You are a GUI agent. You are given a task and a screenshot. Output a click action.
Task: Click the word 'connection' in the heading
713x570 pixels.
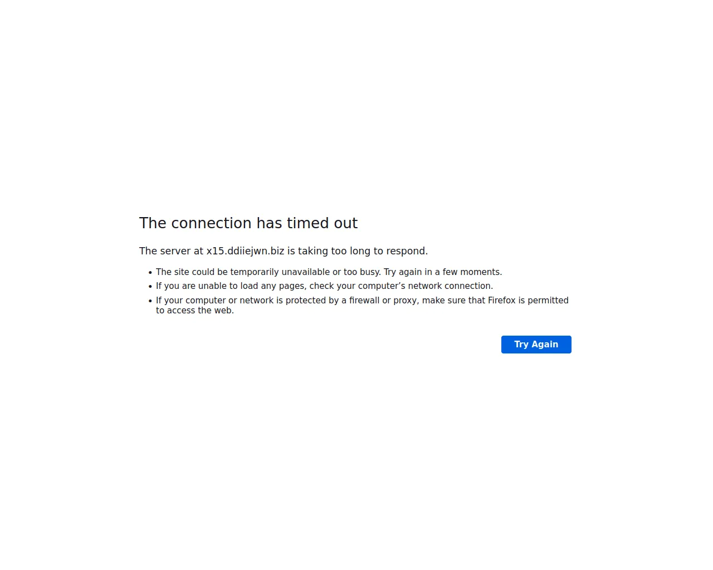pos(212,223)
